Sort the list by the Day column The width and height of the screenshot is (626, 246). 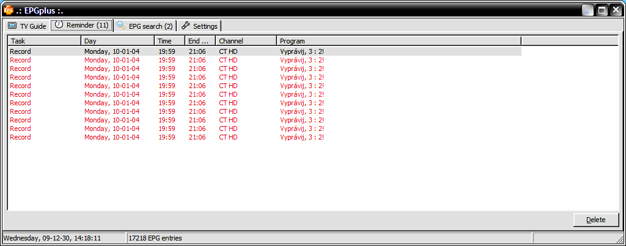[118, 41]
